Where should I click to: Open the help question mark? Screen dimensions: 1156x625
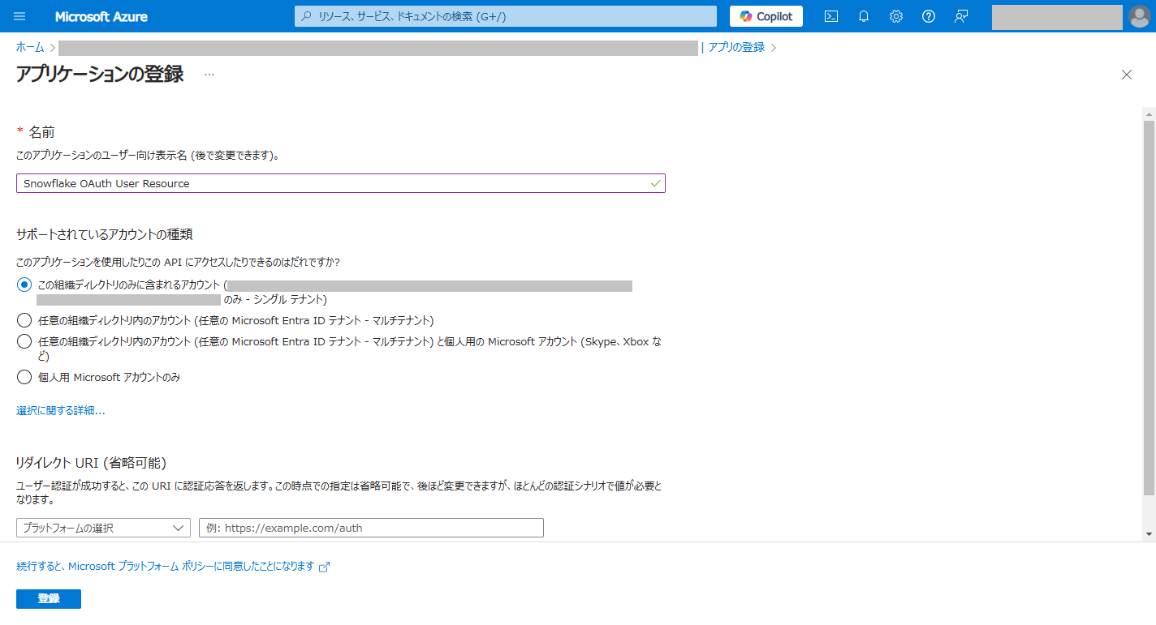pyautogui.click(x=929, y=16)
